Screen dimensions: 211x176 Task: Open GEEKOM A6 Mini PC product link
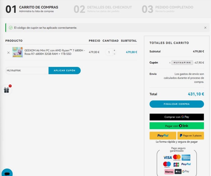tap(55, 52)
